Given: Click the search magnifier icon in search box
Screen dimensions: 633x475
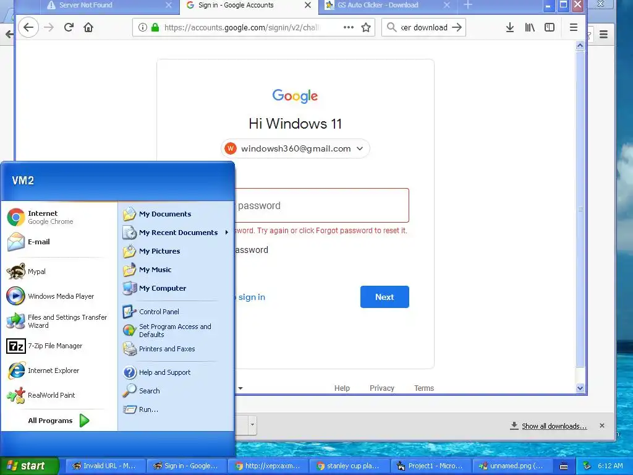Looking at the screenshot, I should pyautogui.click(x=391, y=27).
